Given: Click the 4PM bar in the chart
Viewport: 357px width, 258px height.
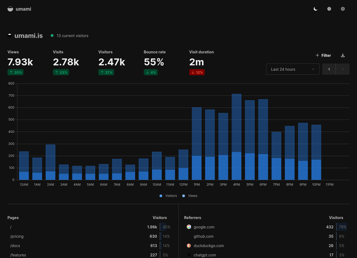Looking at the screenshot, I should tap(236, 137).
